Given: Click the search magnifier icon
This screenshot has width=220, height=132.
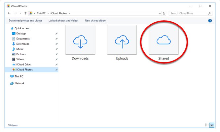Looking at the screenshot, I should 209,13.
